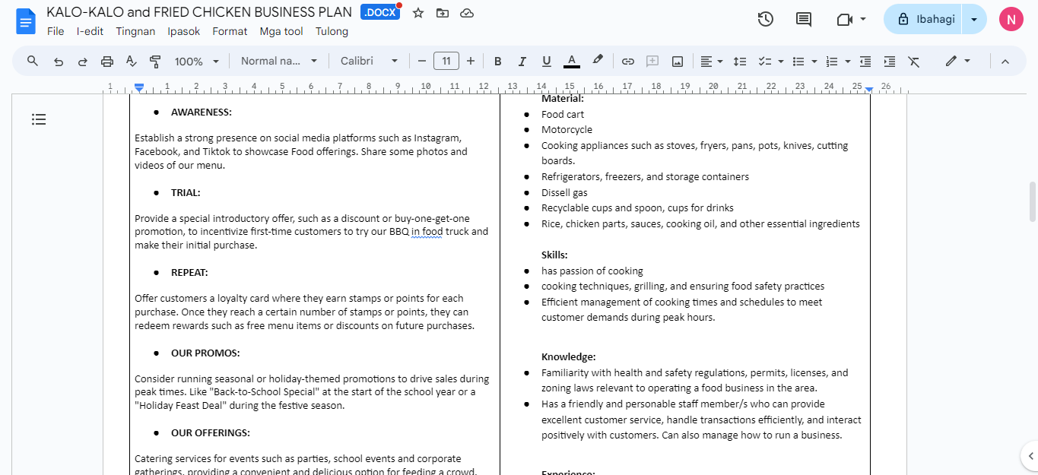Click the OUR PROMOS: heading
This screenshot has width=1038, height=475.
[x=205, y=353]
